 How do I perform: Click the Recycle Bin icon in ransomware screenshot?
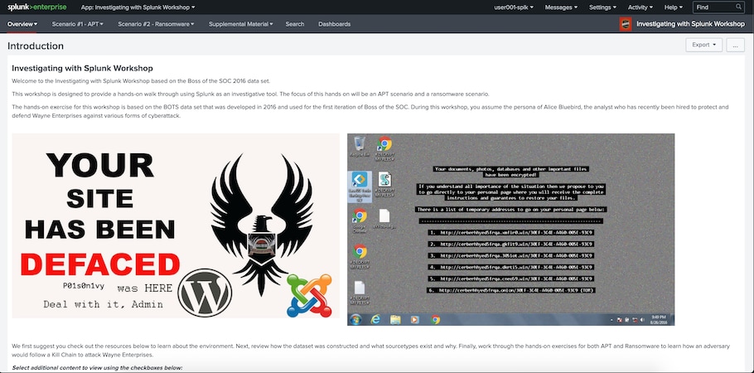coord(360,147)
